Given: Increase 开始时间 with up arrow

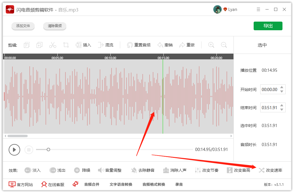Looking at the screenshot, I should click(x=282, y=87).
